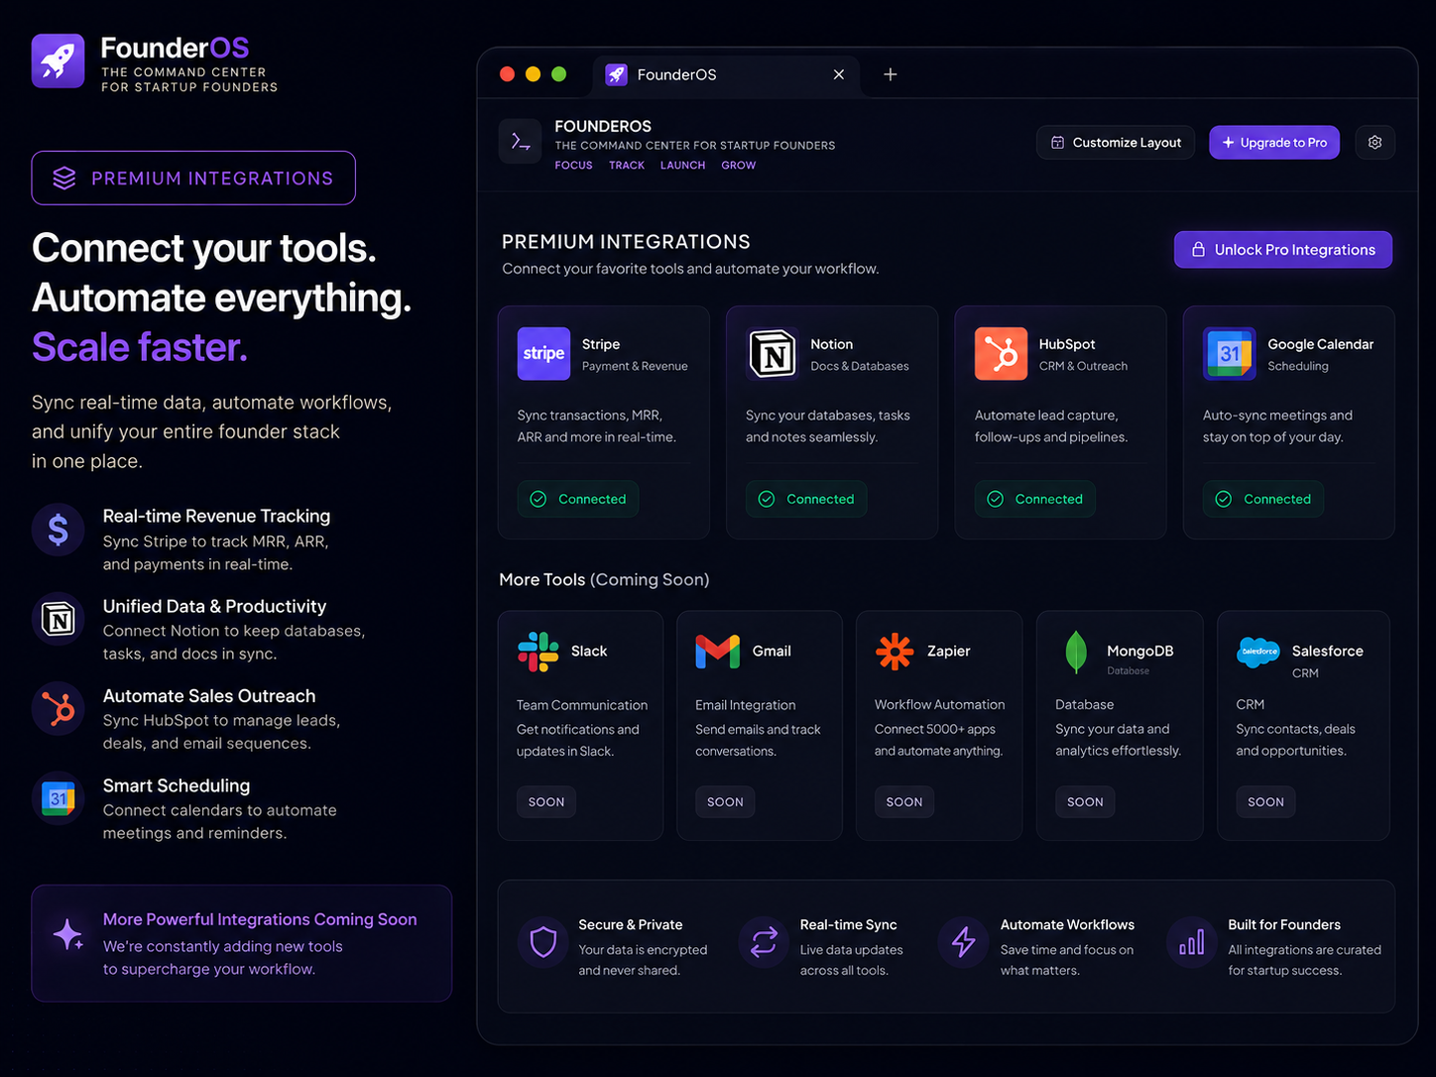Screen dimensions: 1436x1077
Task: Click the FounderOS rocket logo at top left
Action: 58,60
